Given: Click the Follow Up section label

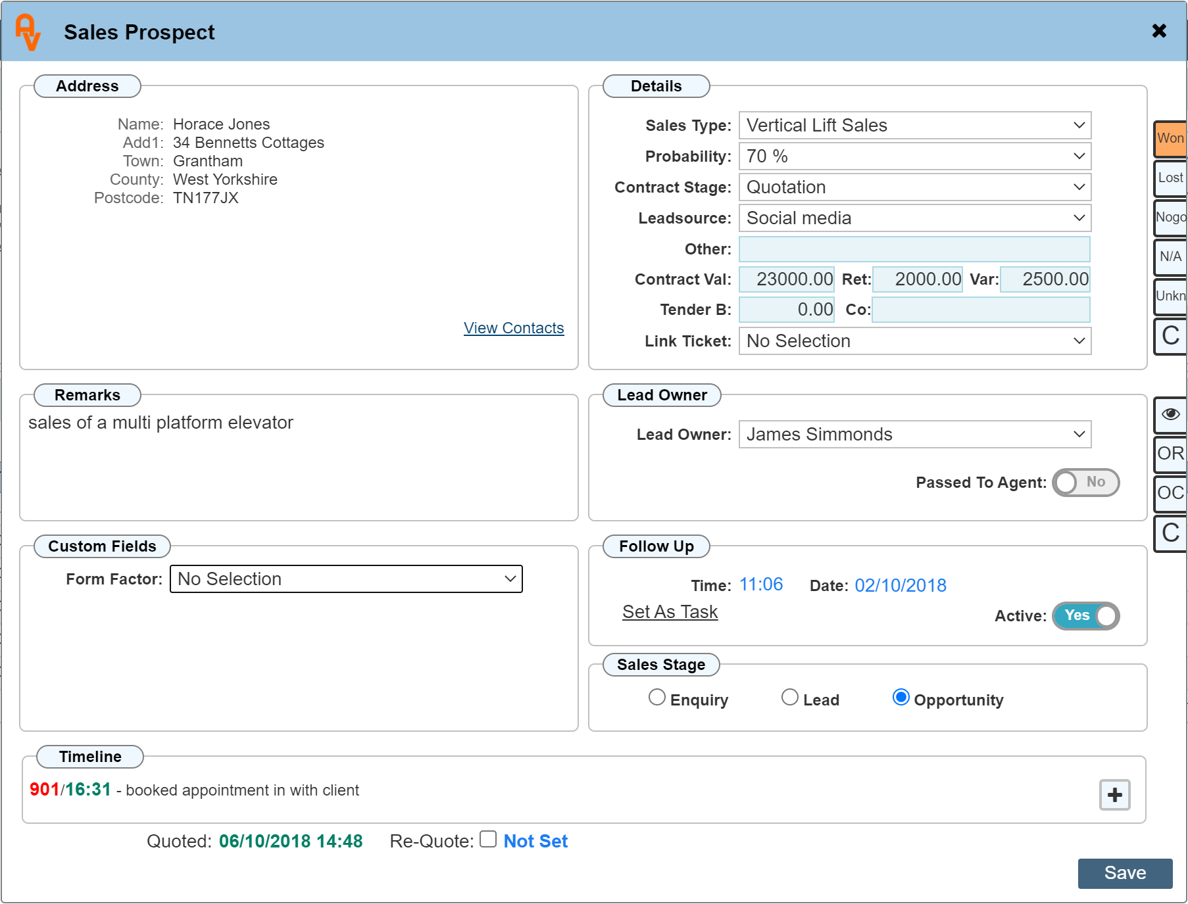Looking at the screenshot, I should (656, 546).
